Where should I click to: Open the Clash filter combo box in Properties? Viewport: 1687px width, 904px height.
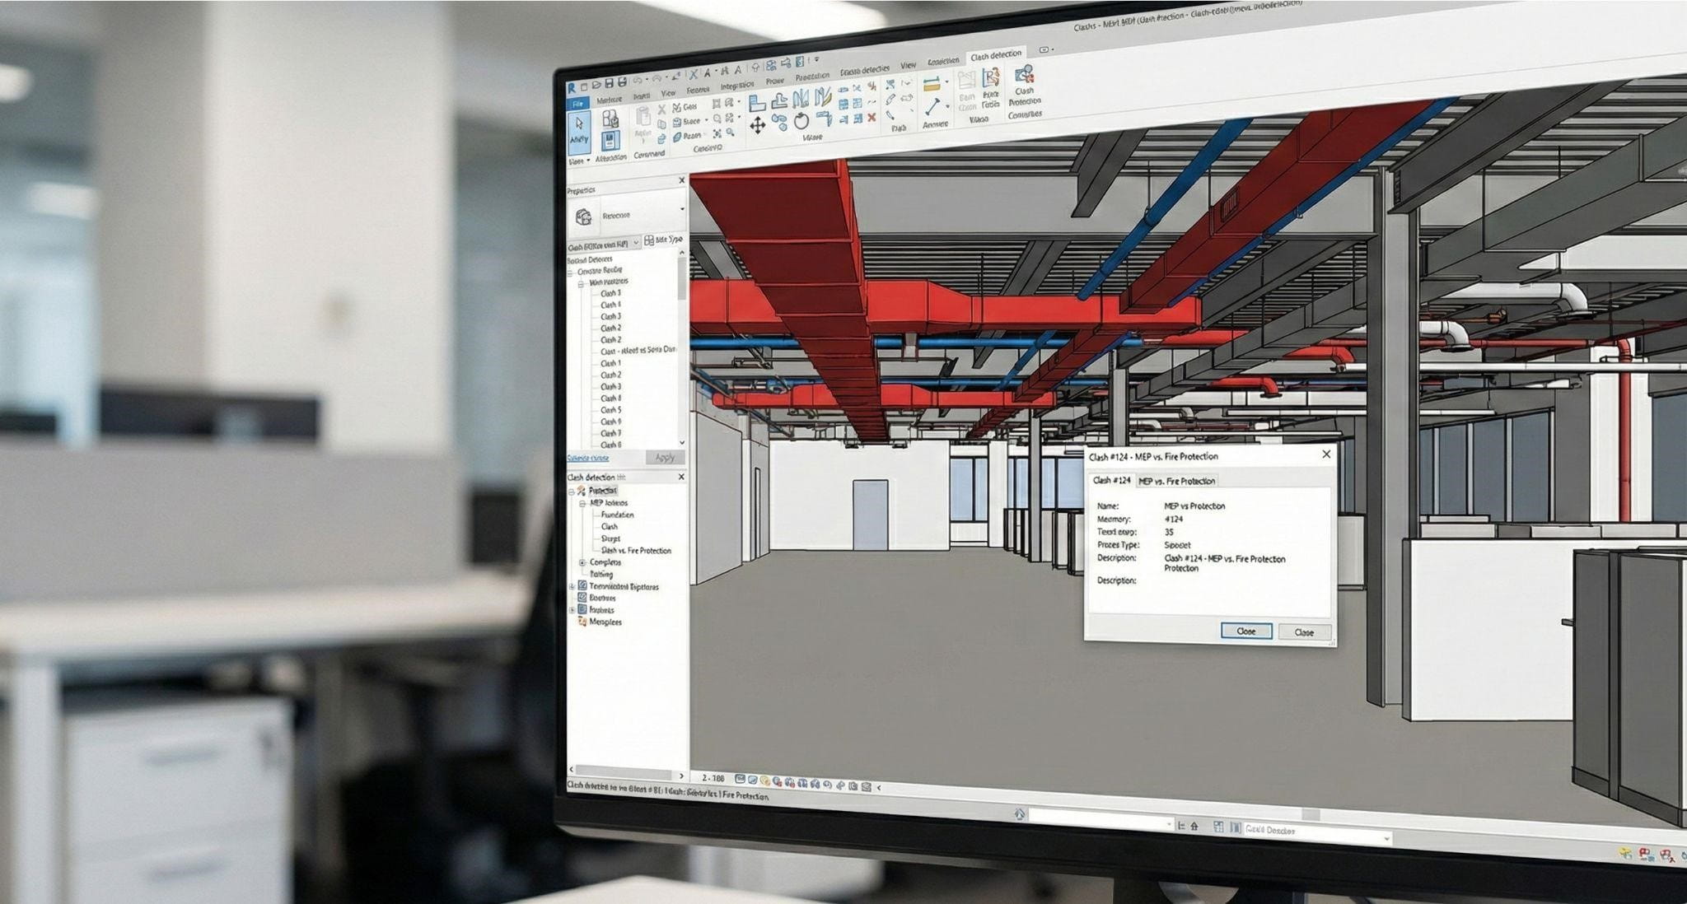(x=603, y=245)
